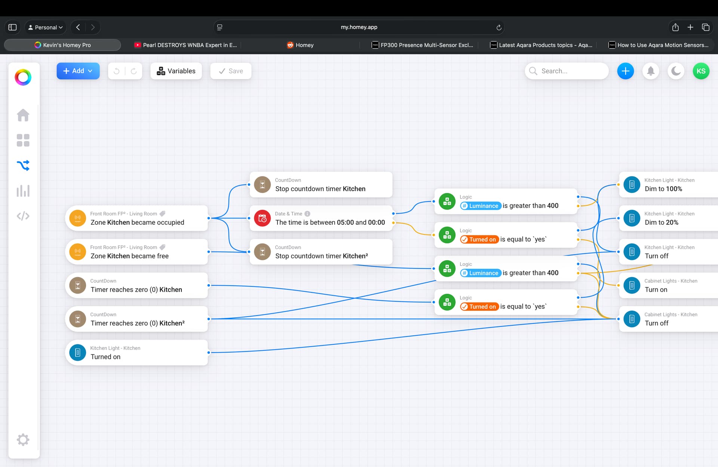The image size is (718, 467).
Task: Open the Personal profile dropdown
Action: pos(46,27)
